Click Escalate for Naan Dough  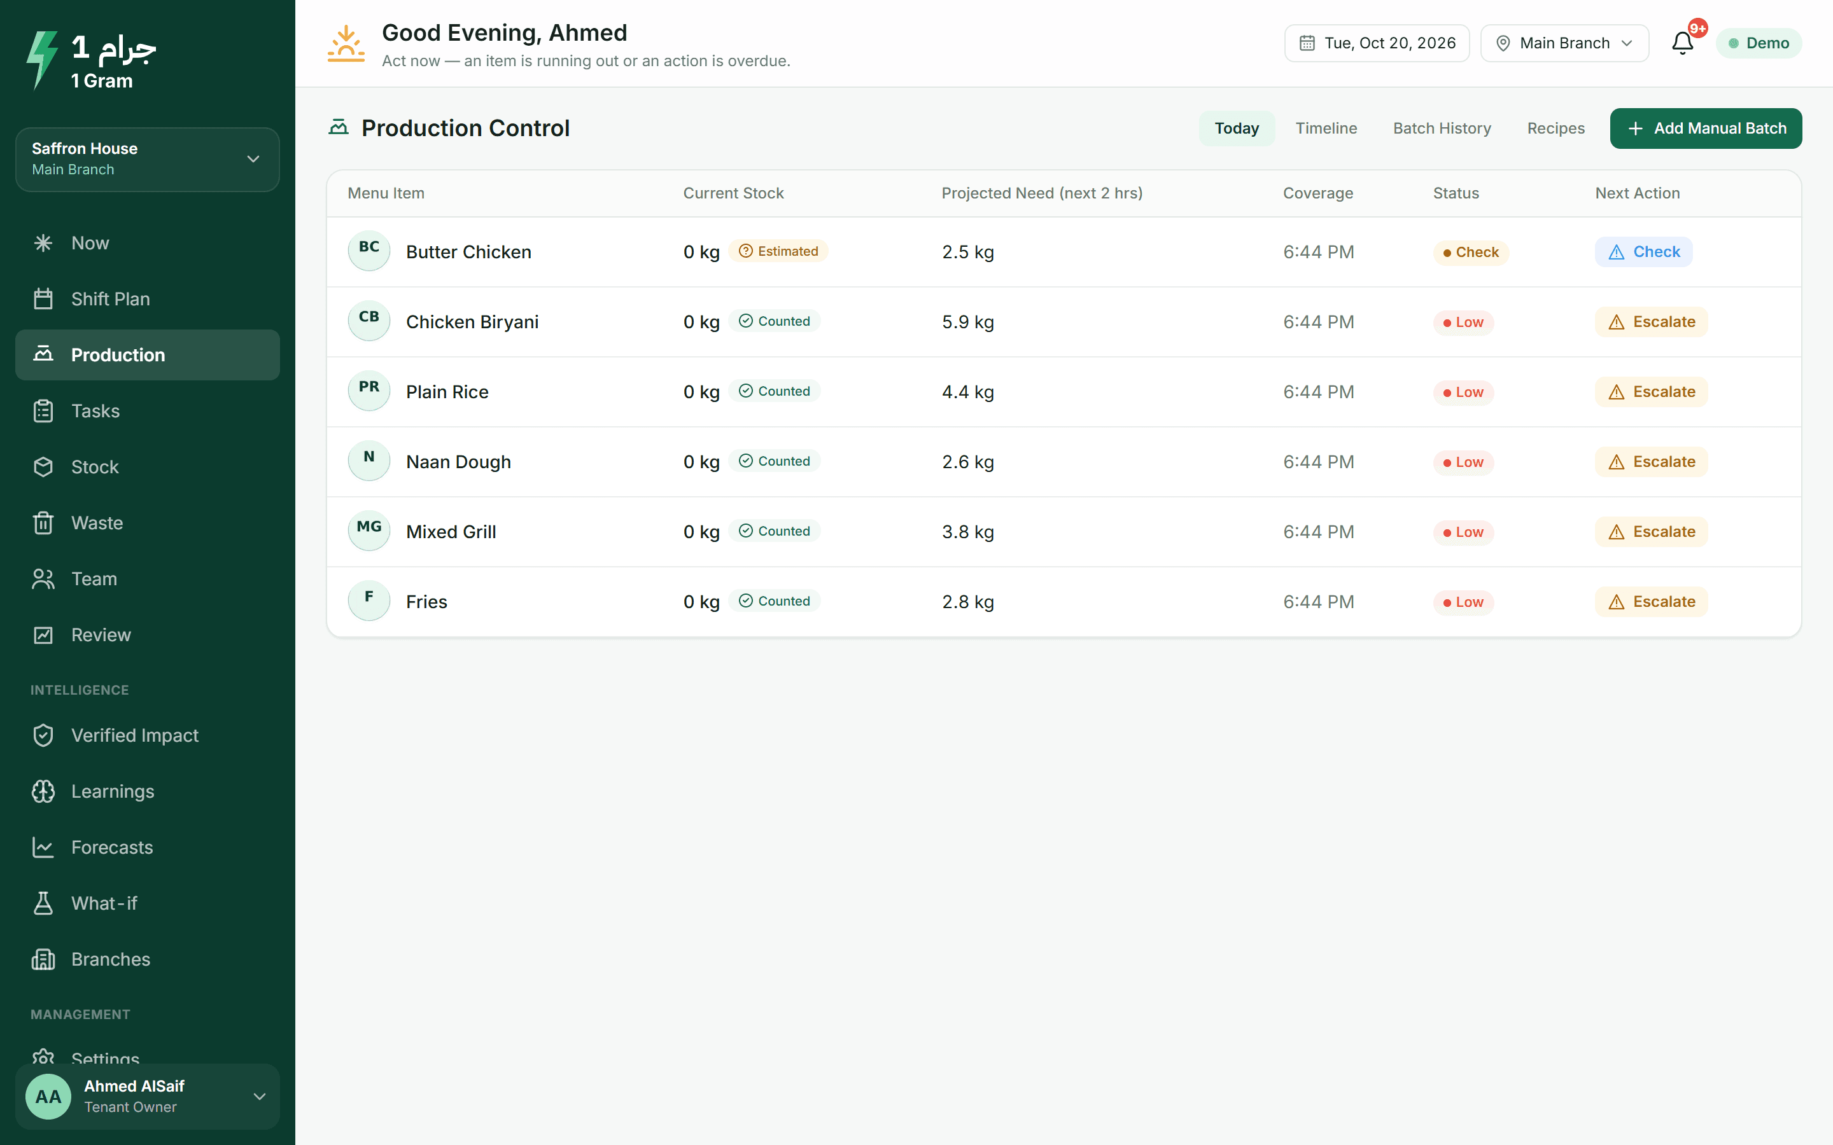tap(1651, 462)
